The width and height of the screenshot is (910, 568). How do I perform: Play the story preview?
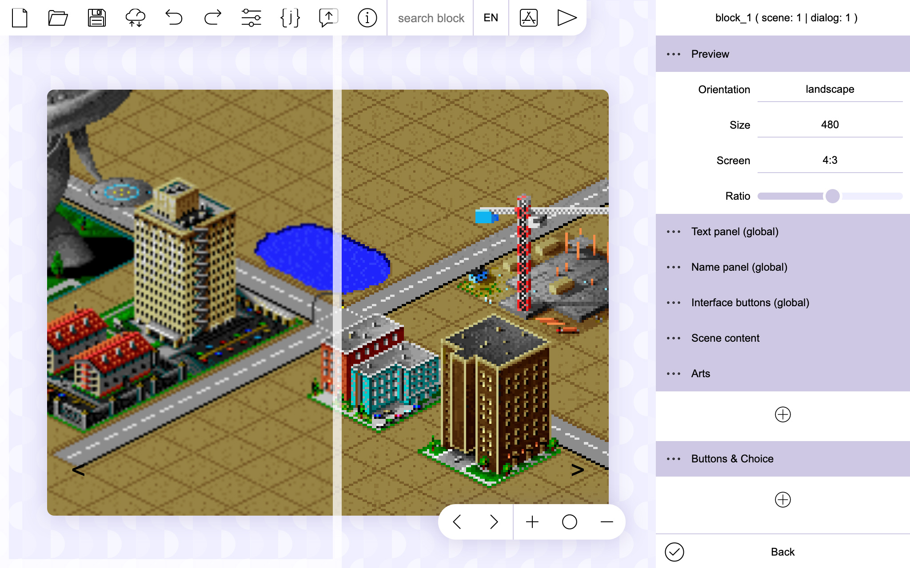567,18
